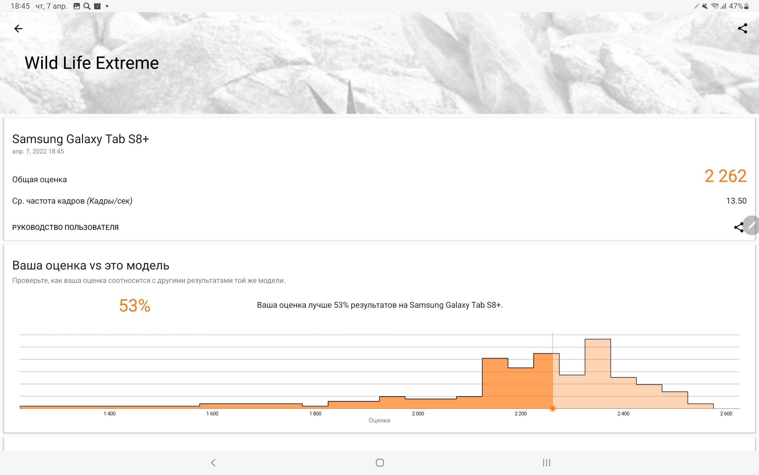Open the РУКОВОДСТВО ПОЛЬЗОВАТЕЛЯ link
Viewport: 759px width, 475px height.
point(65,227)
